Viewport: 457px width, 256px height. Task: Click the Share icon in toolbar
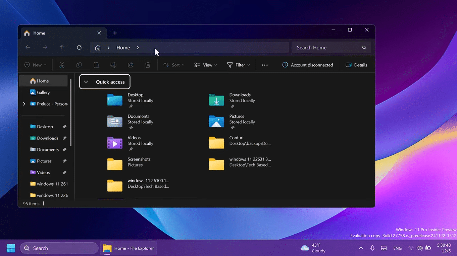click(131, 65)
